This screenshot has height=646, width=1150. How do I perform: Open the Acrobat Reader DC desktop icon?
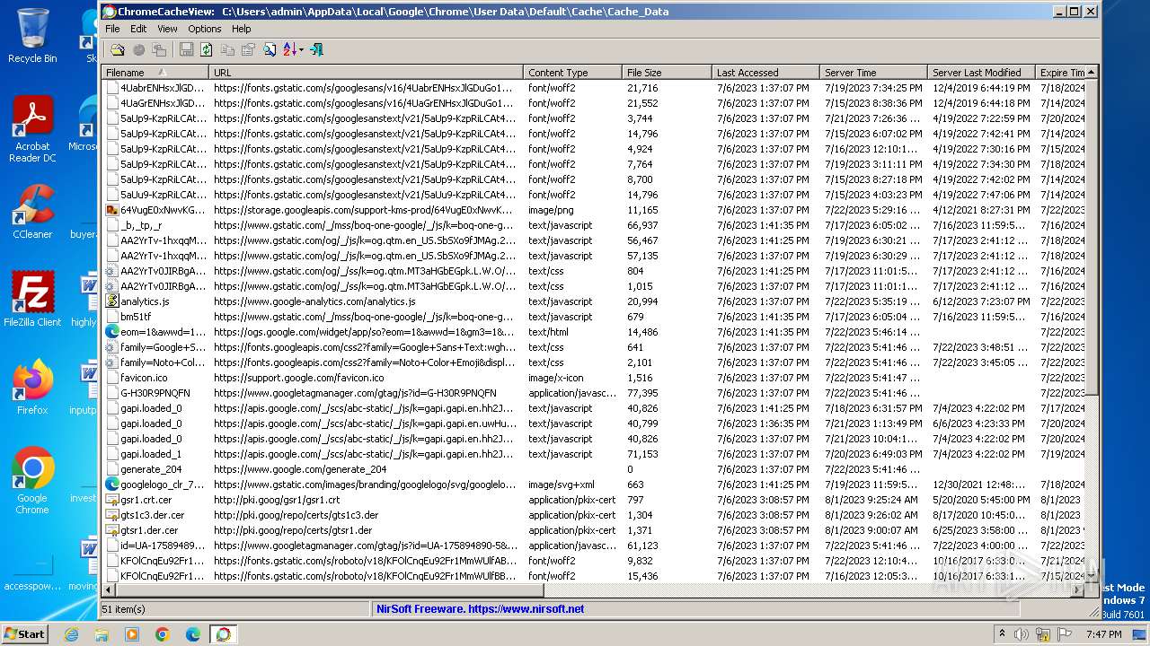32,130
